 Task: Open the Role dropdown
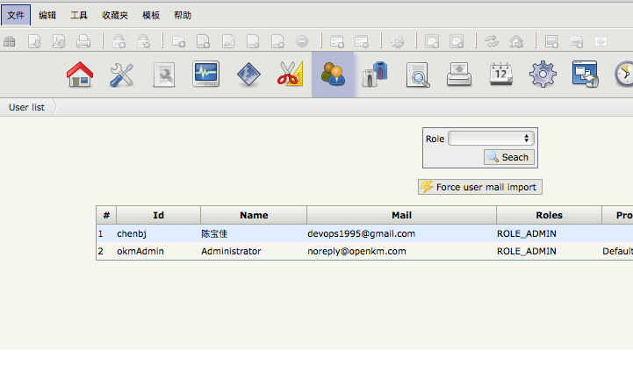491,139
